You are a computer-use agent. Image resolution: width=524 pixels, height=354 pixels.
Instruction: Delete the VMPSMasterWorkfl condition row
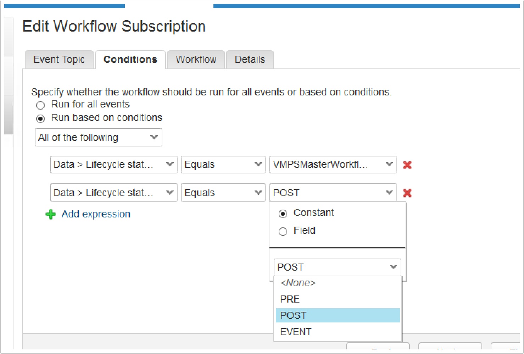[407, 165]
